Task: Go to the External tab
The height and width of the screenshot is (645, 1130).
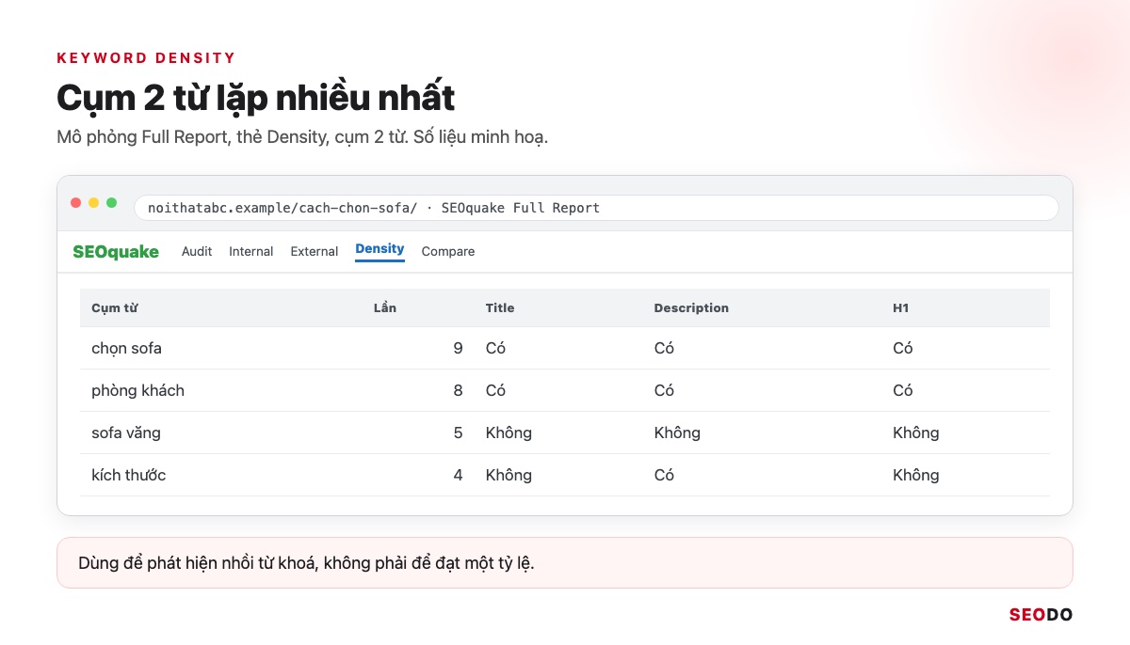Action: coord(315,251)
